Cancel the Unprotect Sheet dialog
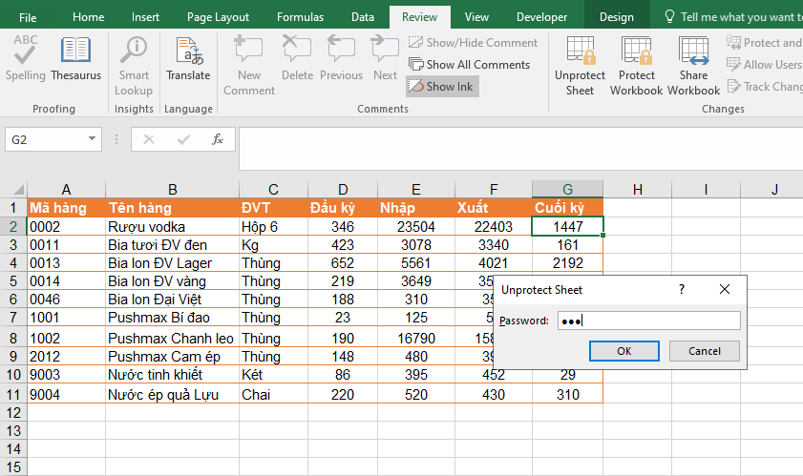This screenshot has height=476, width=803. (705, 351)
